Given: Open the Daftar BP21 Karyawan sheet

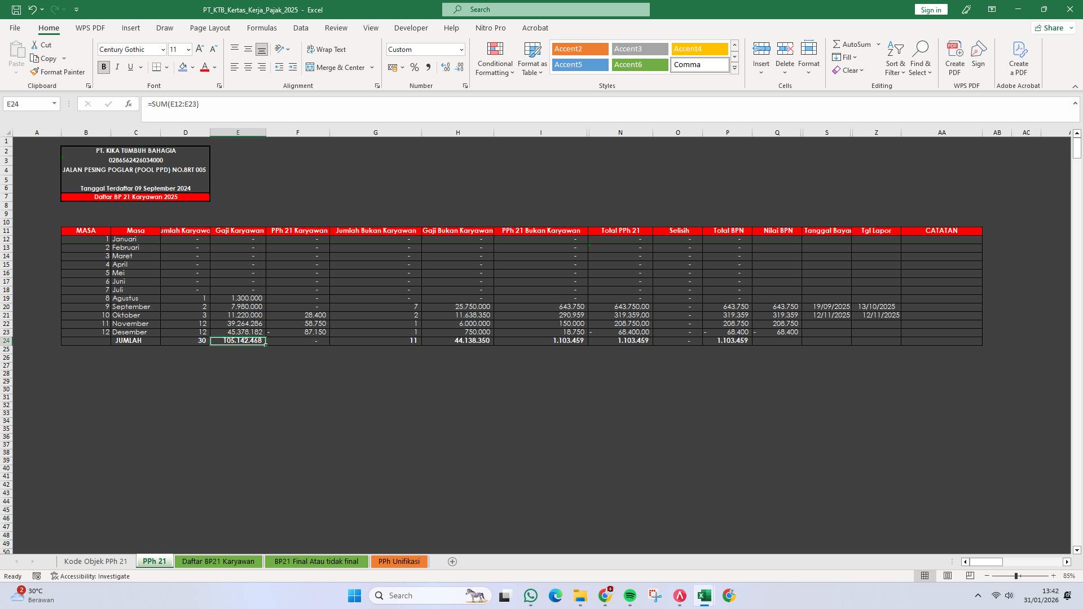Looking at the screenshot, I should (218, 561).
